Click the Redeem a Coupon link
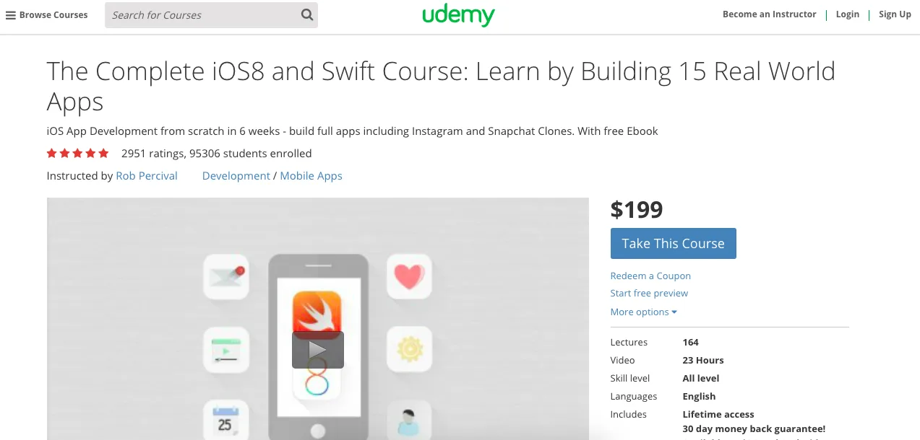This screenshot has height=440, width=920. point(650,276)
